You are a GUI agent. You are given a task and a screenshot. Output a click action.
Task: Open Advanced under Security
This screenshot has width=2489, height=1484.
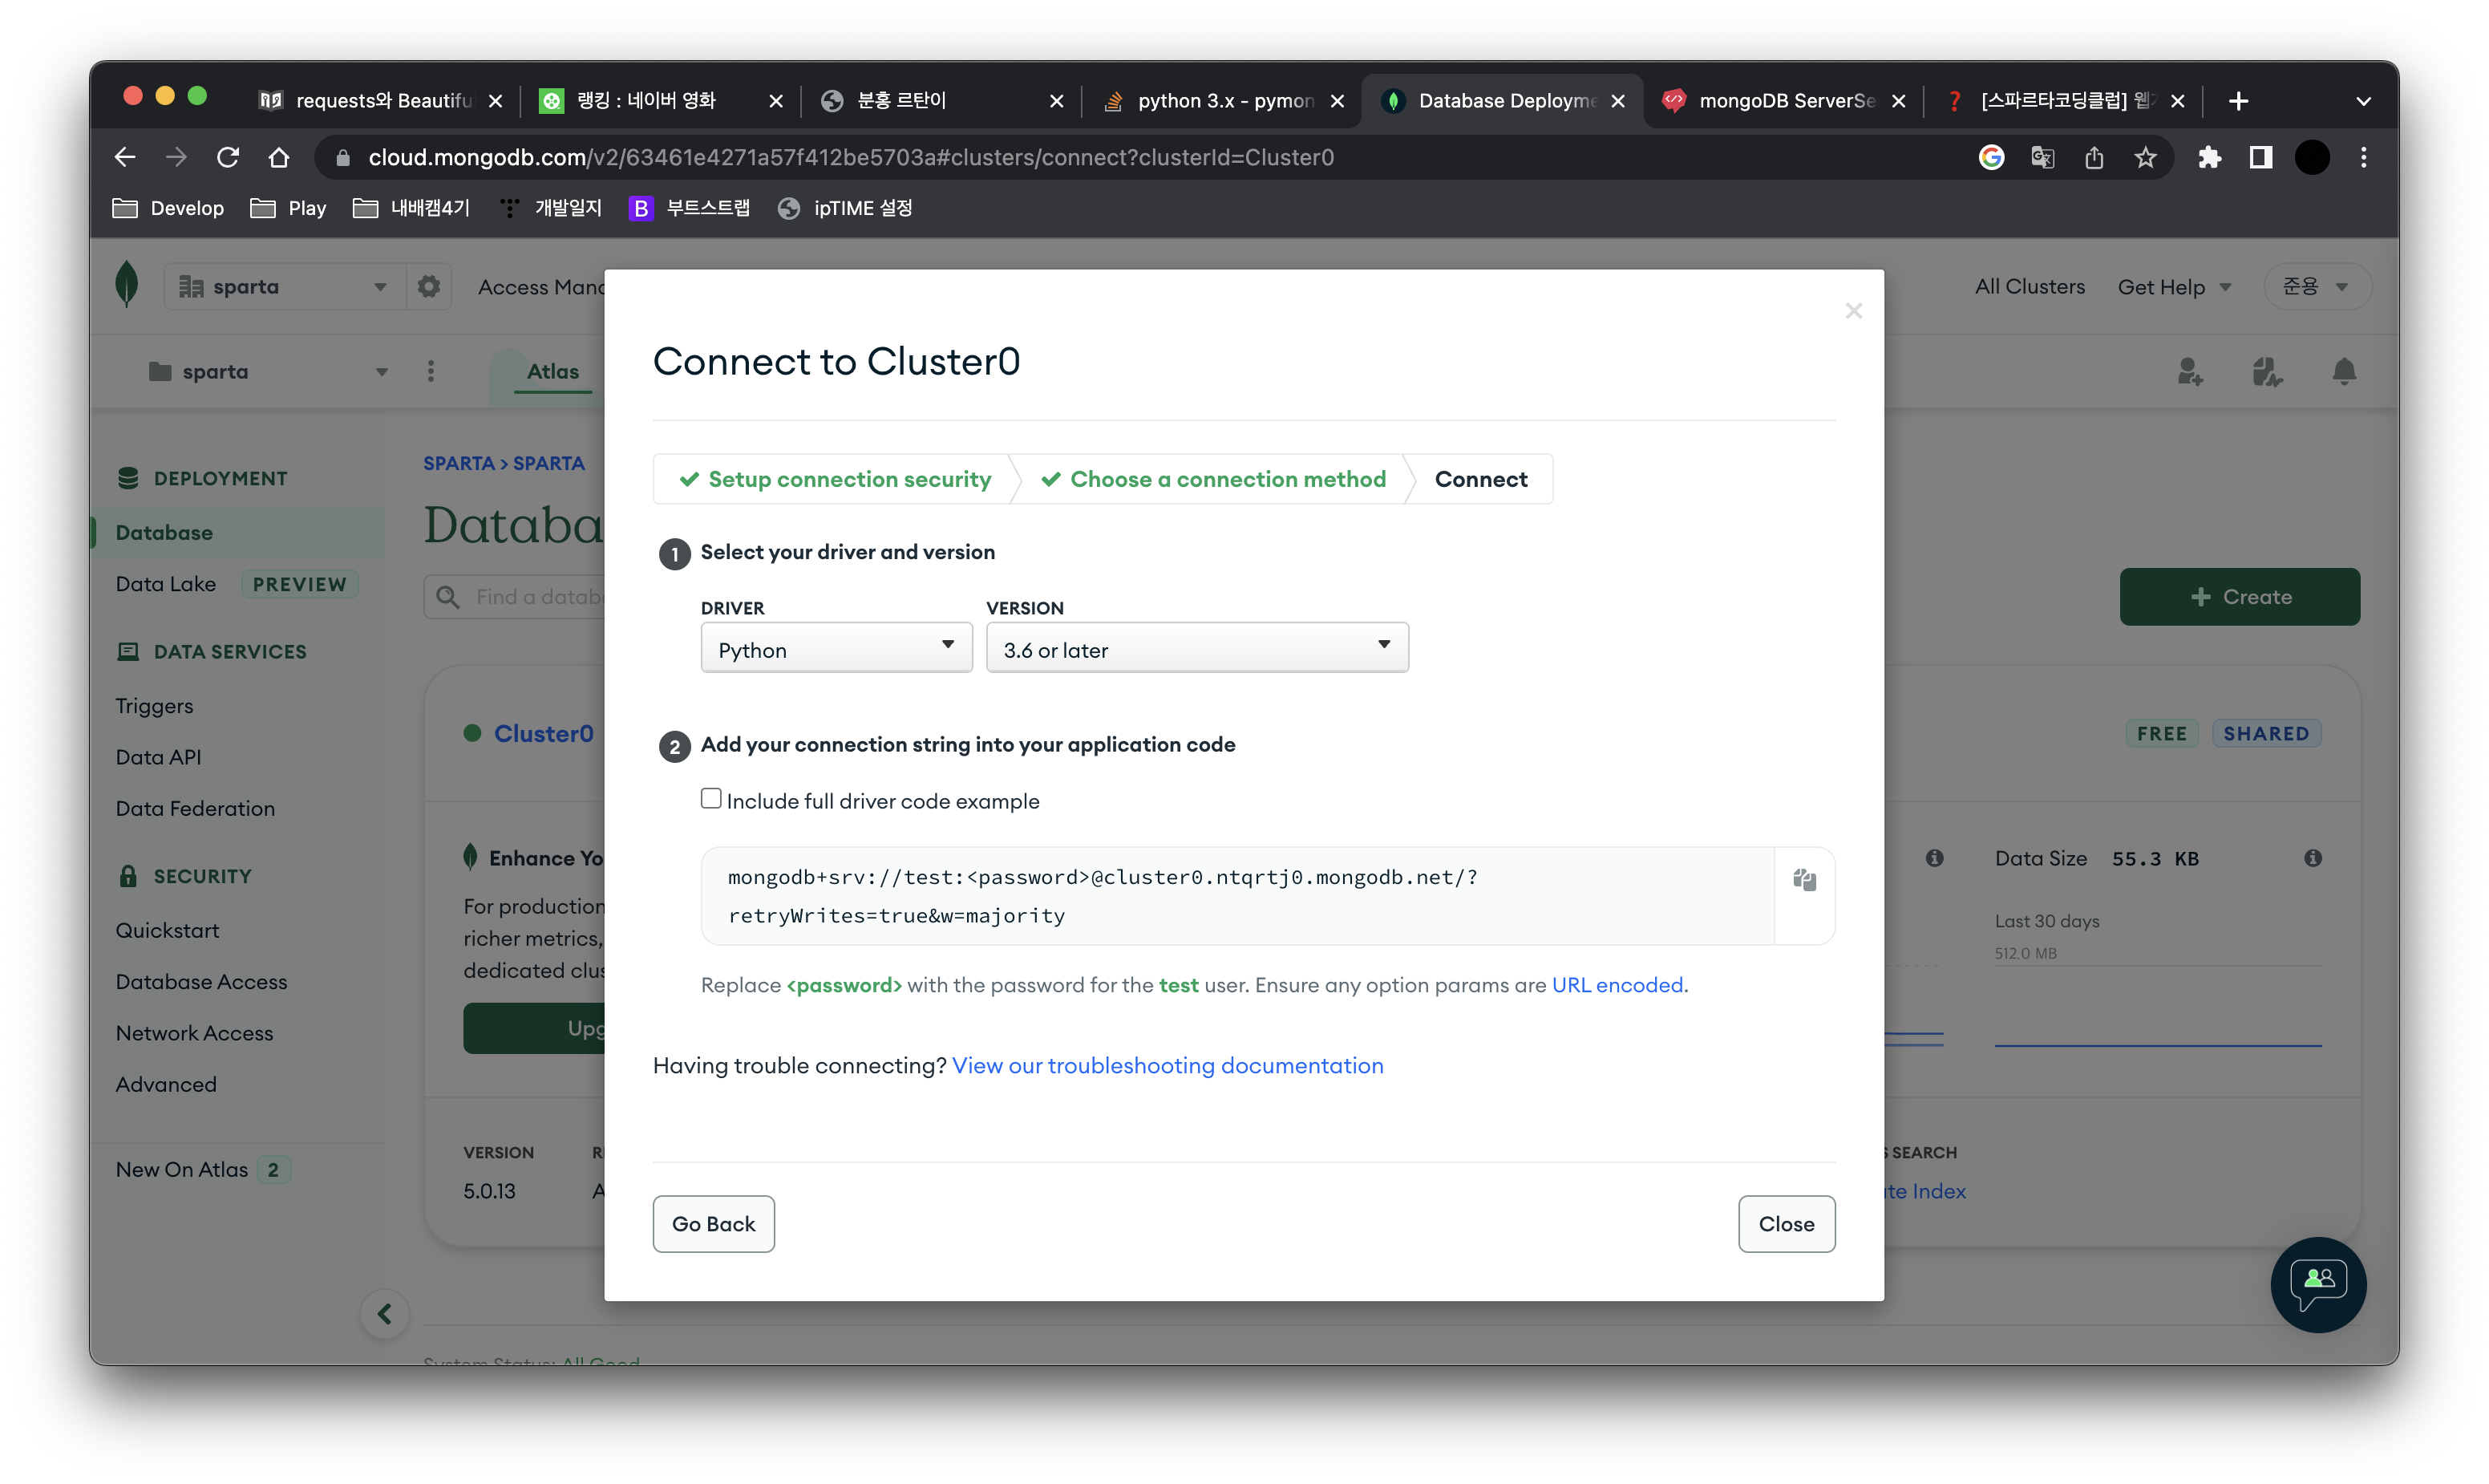[x=166, y=1084]
